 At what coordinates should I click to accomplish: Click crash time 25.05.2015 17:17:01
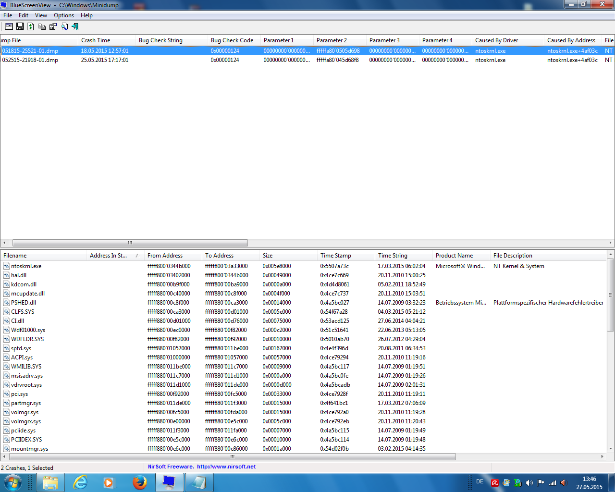(104, 60)
